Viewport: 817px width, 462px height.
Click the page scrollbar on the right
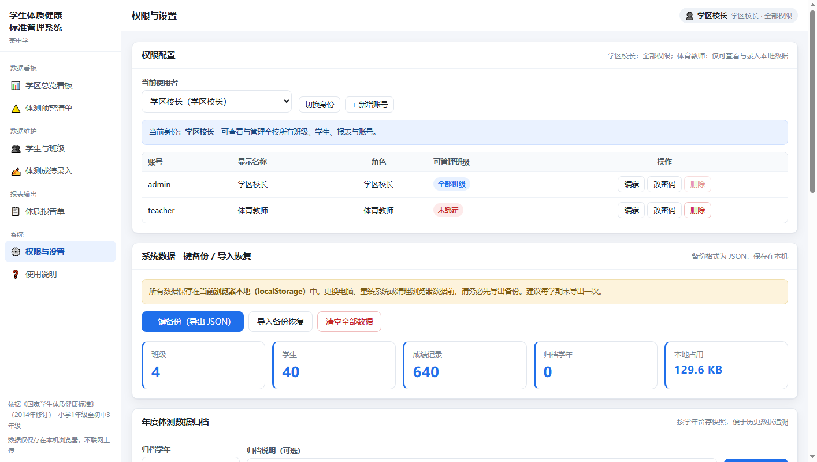812,101
